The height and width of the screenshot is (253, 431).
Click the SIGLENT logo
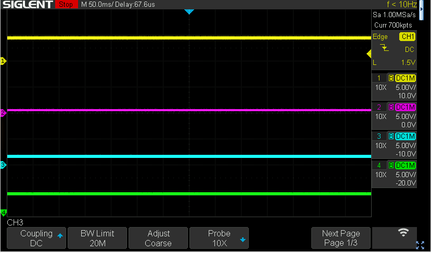point(28,4)
